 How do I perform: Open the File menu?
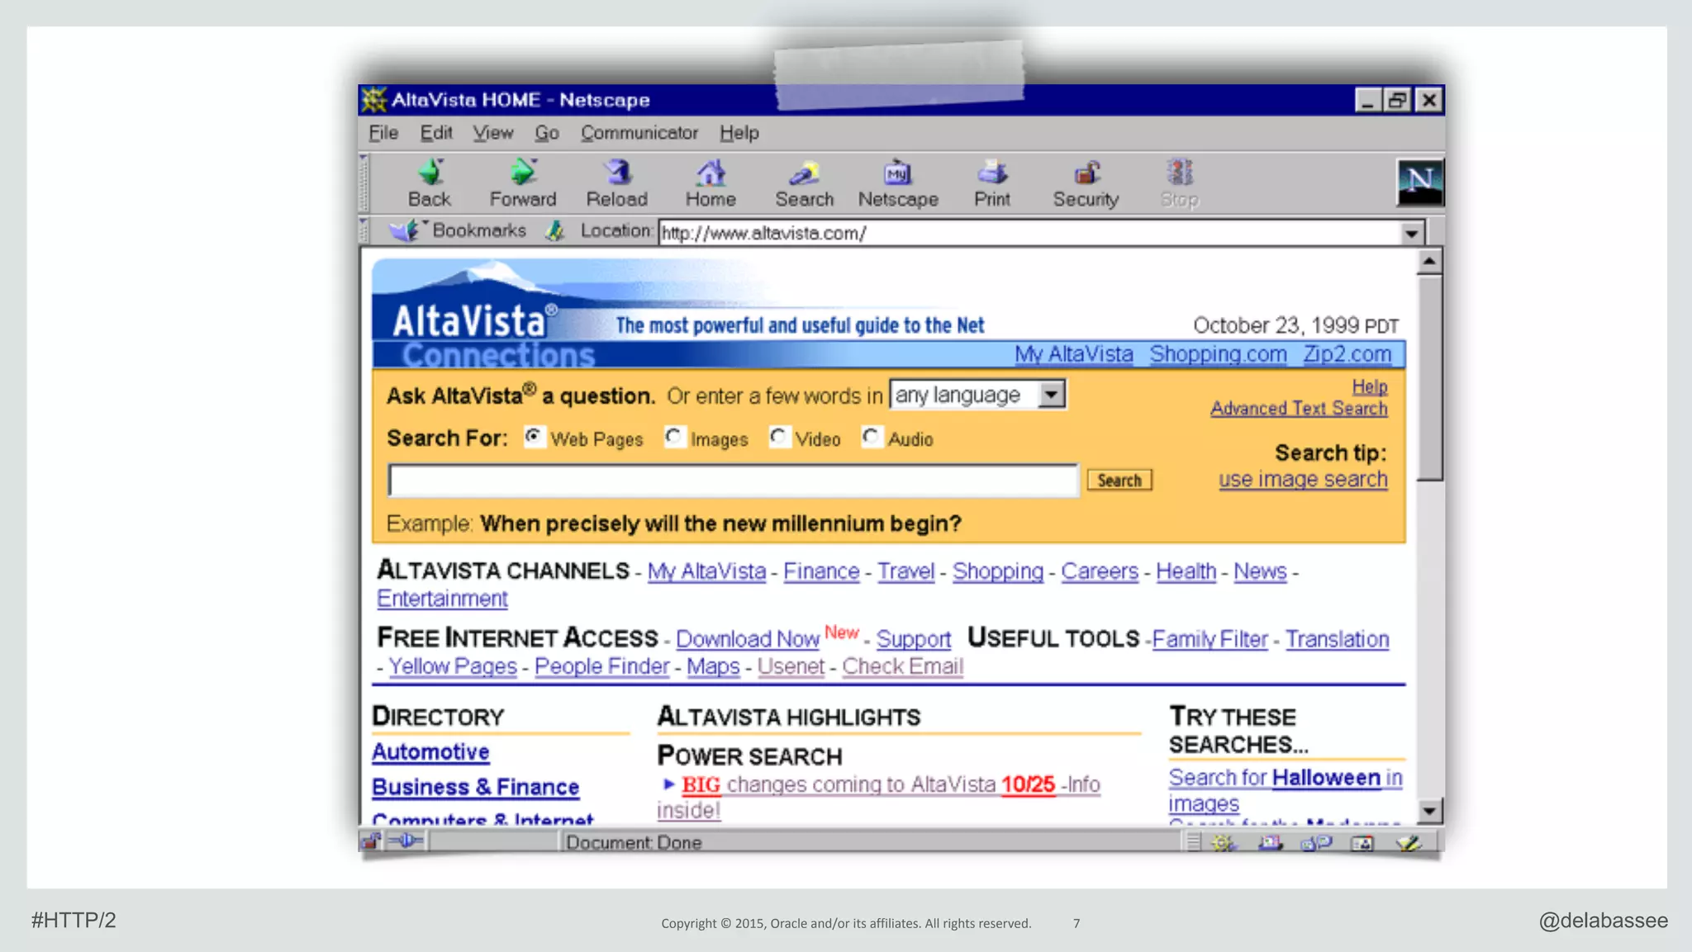(x=383, y=133)
